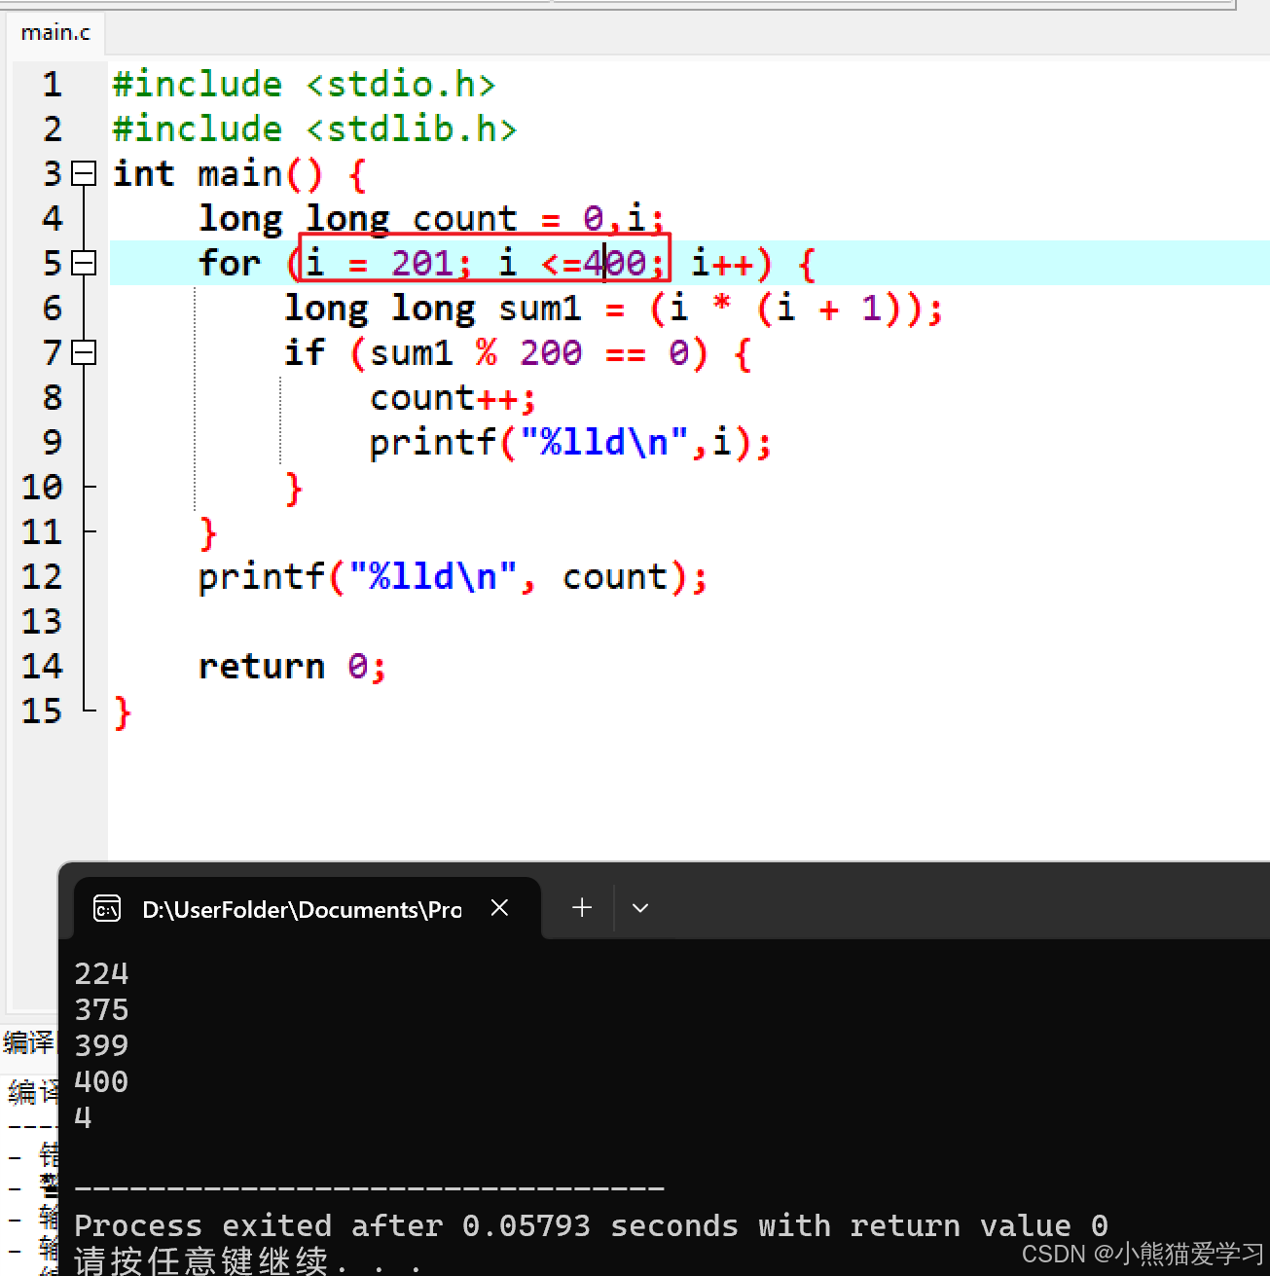This screenshot has height=1276, width=1270.
Task: Click the printf("%lld\n",i); statement
Action: pos(571,443)
